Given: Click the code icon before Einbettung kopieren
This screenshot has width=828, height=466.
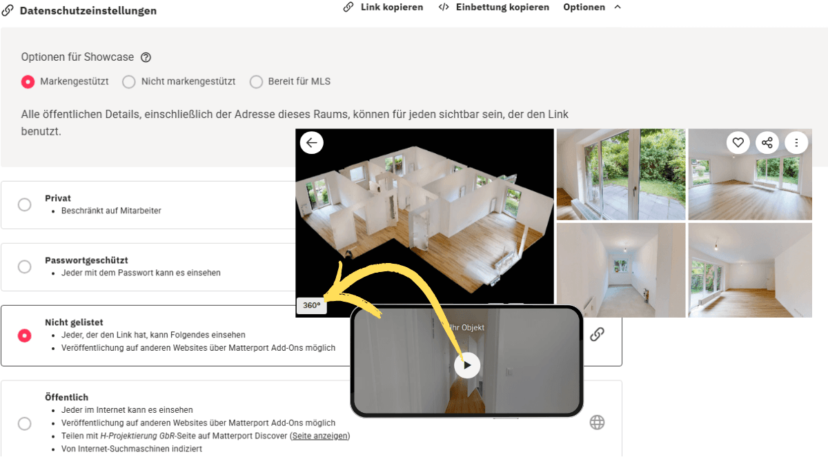Looking at the screenshot, I should [444, 7].
